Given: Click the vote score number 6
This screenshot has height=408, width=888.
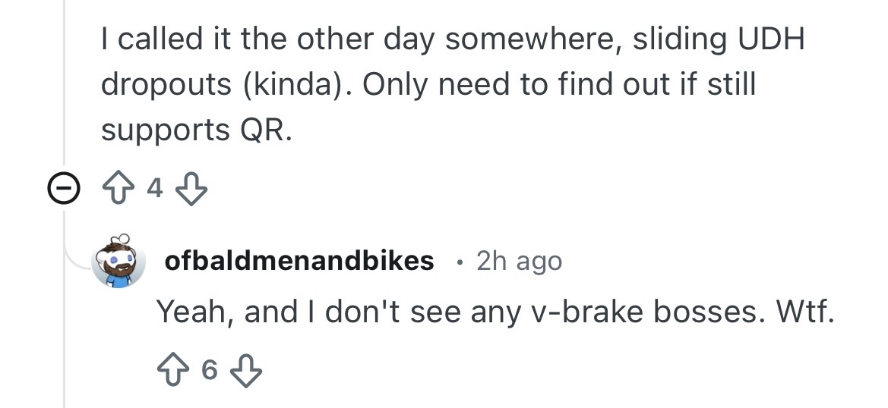Looking at the screenshot, I should 210,371.
